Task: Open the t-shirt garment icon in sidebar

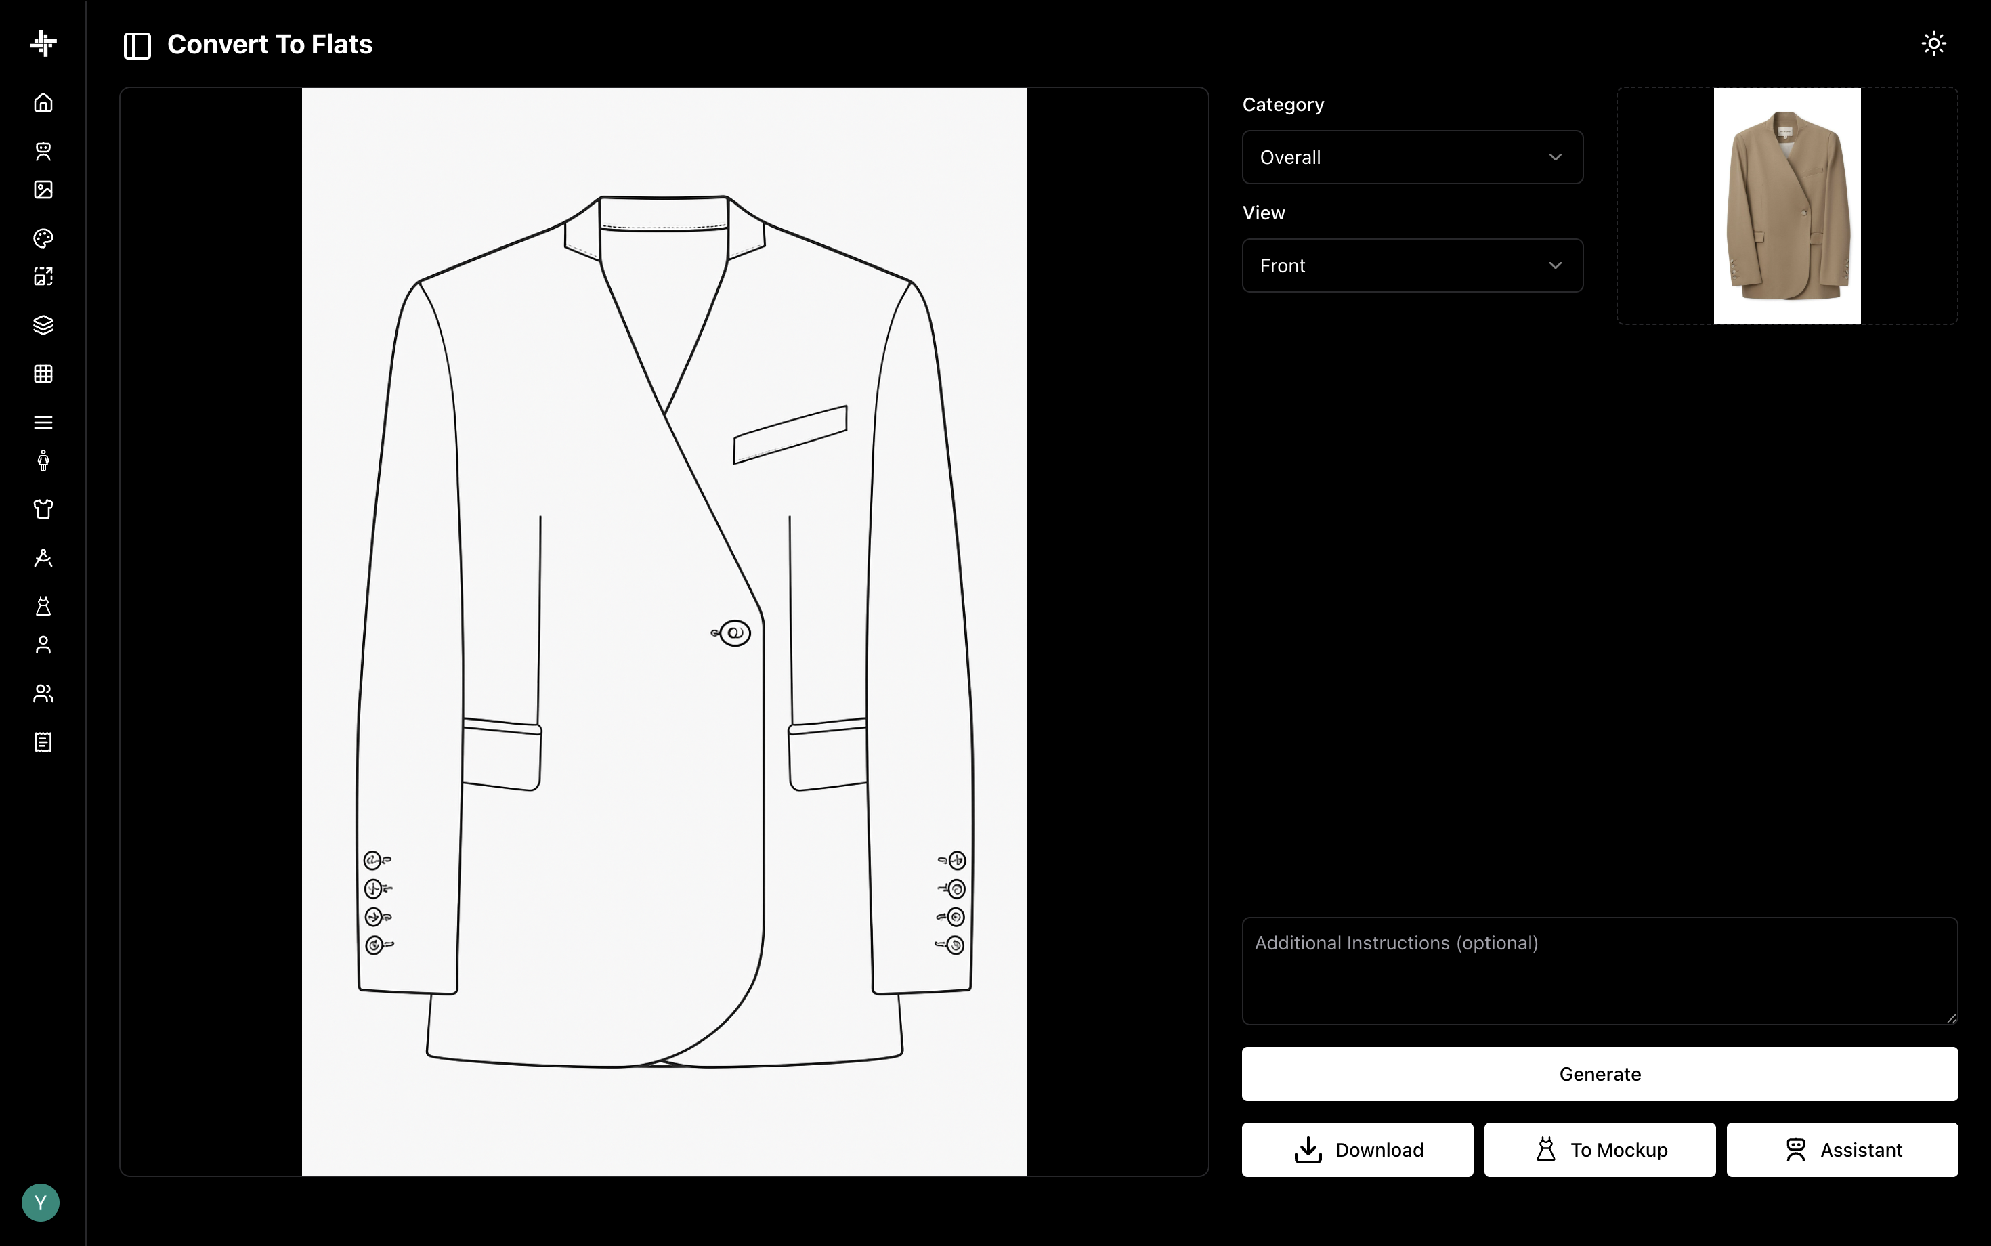Action: (43, 509)
